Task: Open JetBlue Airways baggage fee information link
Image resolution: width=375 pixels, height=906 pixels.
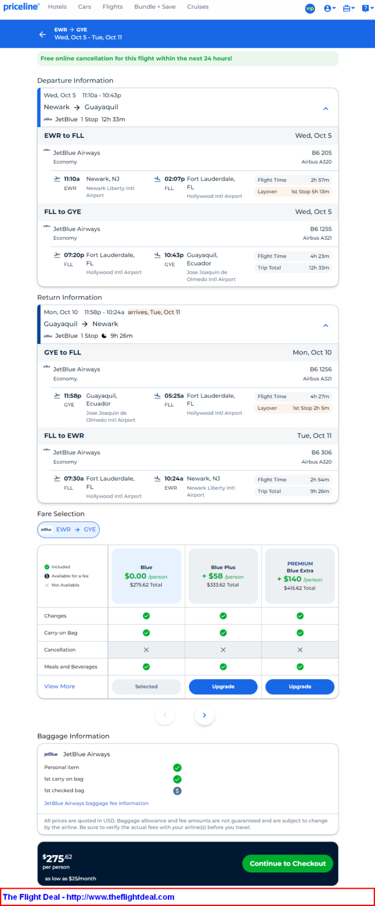Action: [96, 803]
